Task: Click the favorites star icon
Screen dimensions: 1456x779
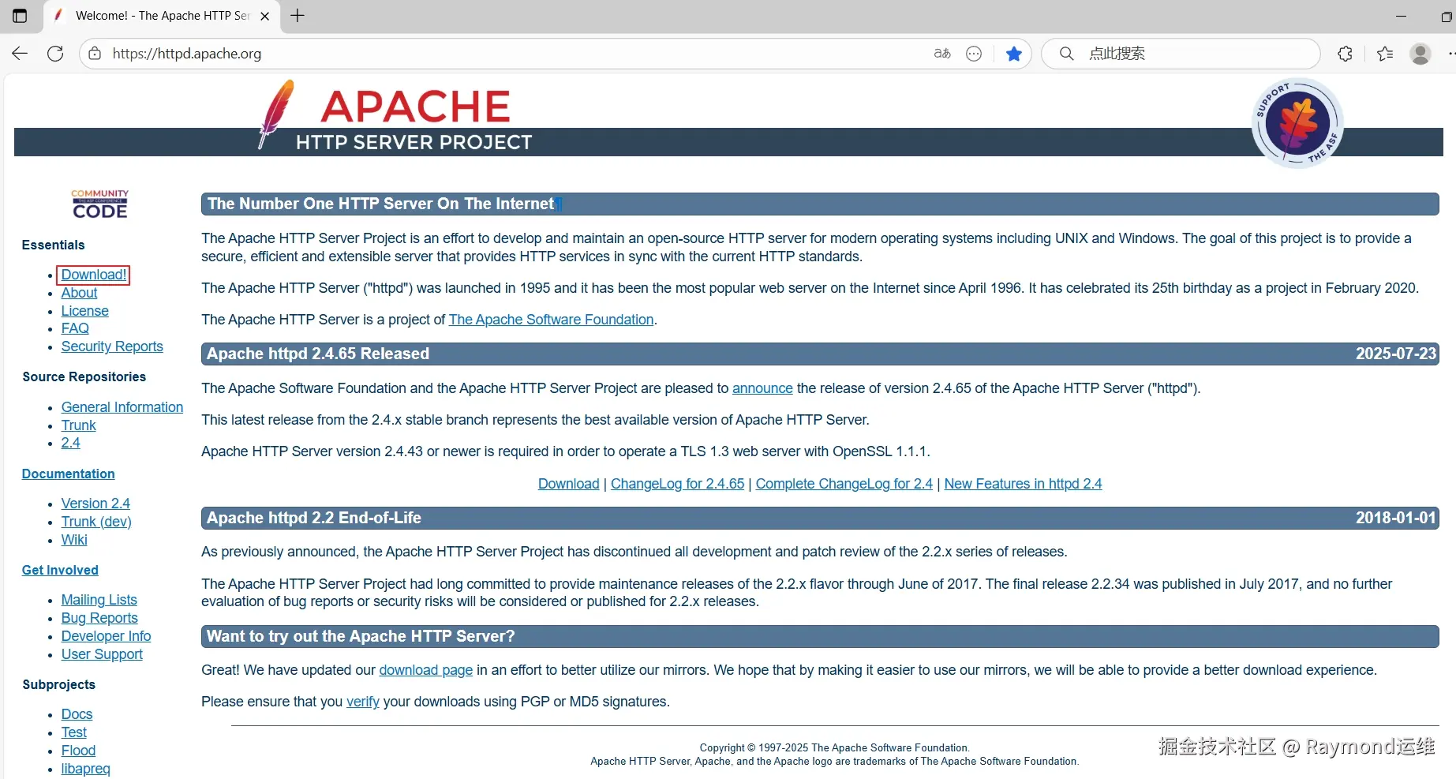Action: click(x=1014, y=54)
